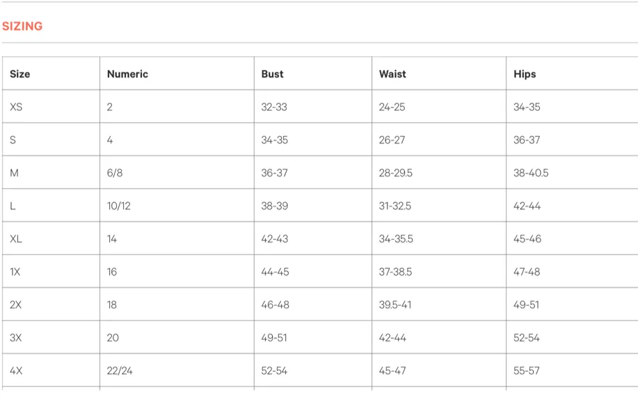Click the Waist column header
638x411 pixels.
[392, 74]
